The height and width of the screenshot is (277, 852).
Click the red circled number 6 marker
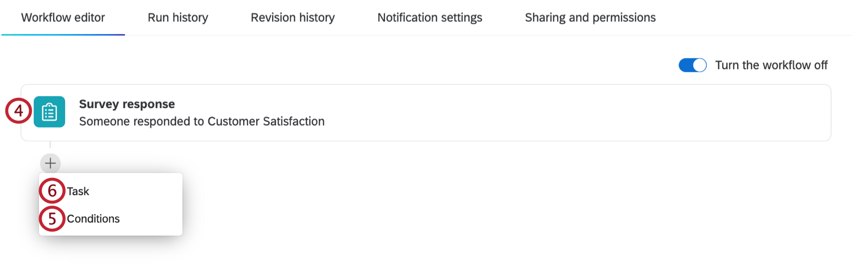point(52,190)
